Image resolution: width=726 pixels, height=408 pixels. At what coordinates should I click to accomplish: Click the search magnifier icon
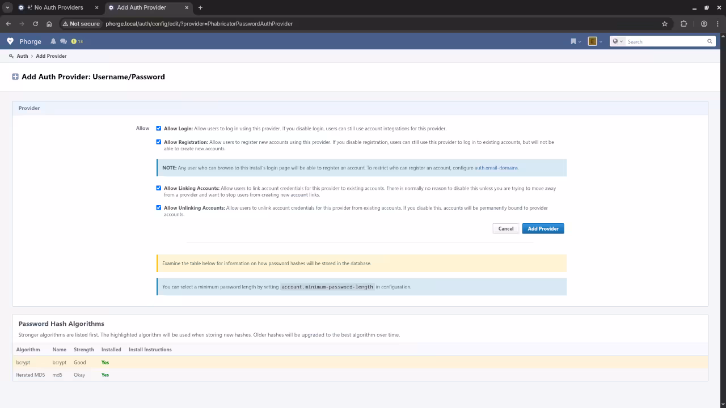[709, 41]
